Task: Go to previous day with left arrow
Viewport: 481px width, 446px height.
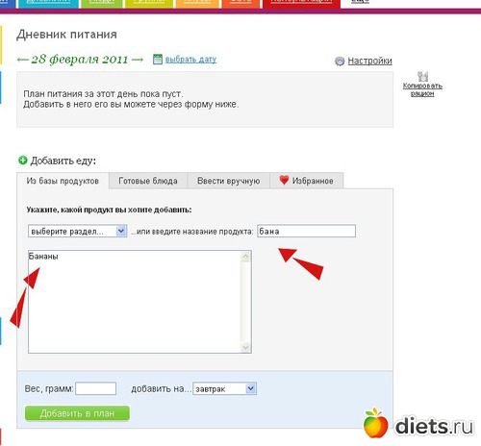Action: (22, 60)
